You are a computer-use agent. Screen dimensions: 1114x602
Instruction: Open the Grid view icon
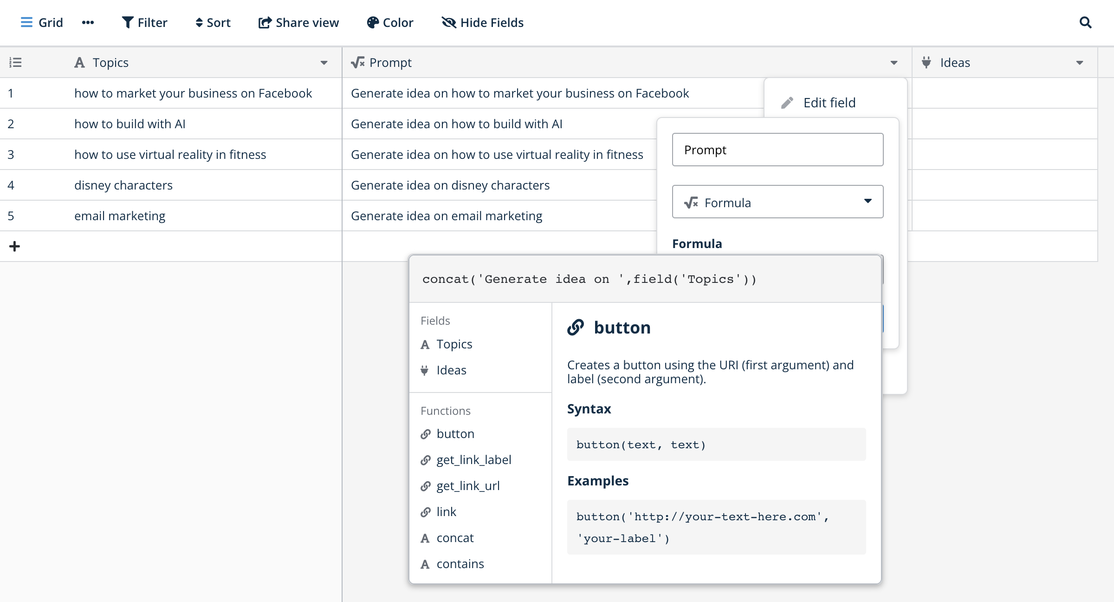point(26,22)
